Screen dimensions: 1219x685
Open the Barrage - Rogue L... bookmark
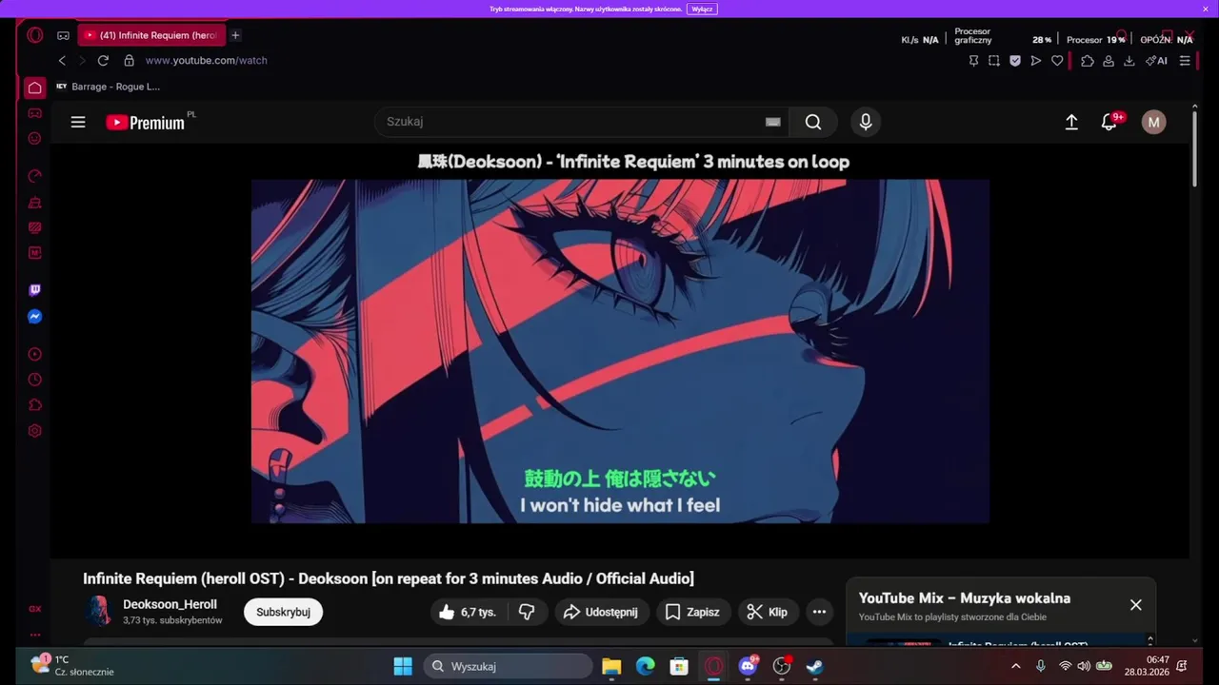[x=108, y=87]
